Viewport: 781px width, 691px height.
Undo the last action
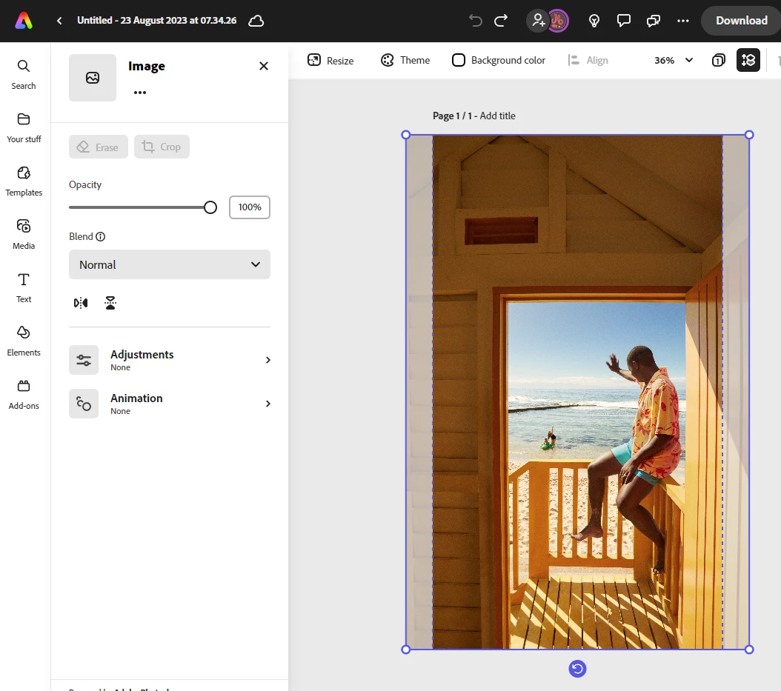coord(475,21)
